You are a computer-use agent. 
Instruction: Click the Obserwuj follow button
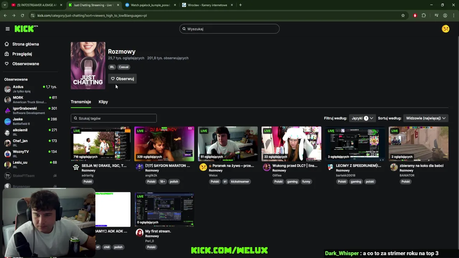tap(122, 79)
